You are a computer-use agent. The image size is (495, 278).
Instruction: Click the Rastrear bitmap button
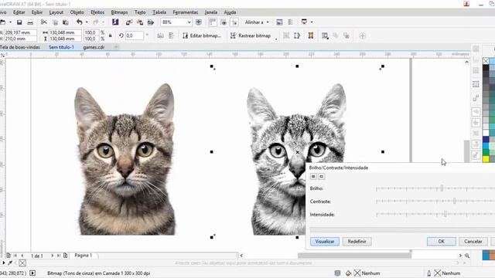click(x=251, y=36)
